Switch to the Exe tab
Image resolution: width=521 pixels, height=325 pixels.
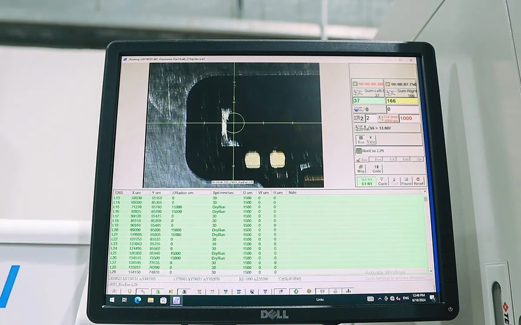click(x=362, y=159)
